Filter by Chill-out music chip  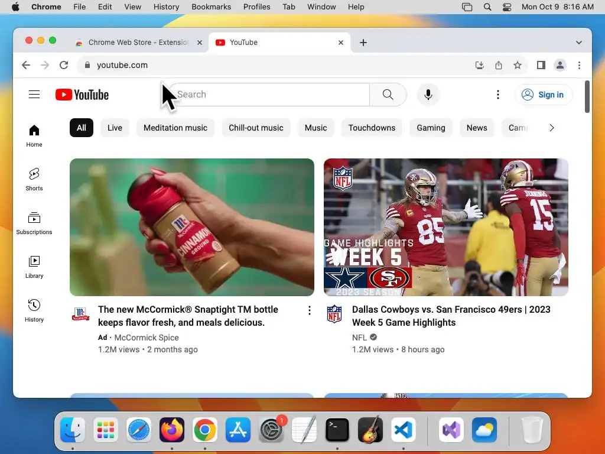(x=256, y=128)
